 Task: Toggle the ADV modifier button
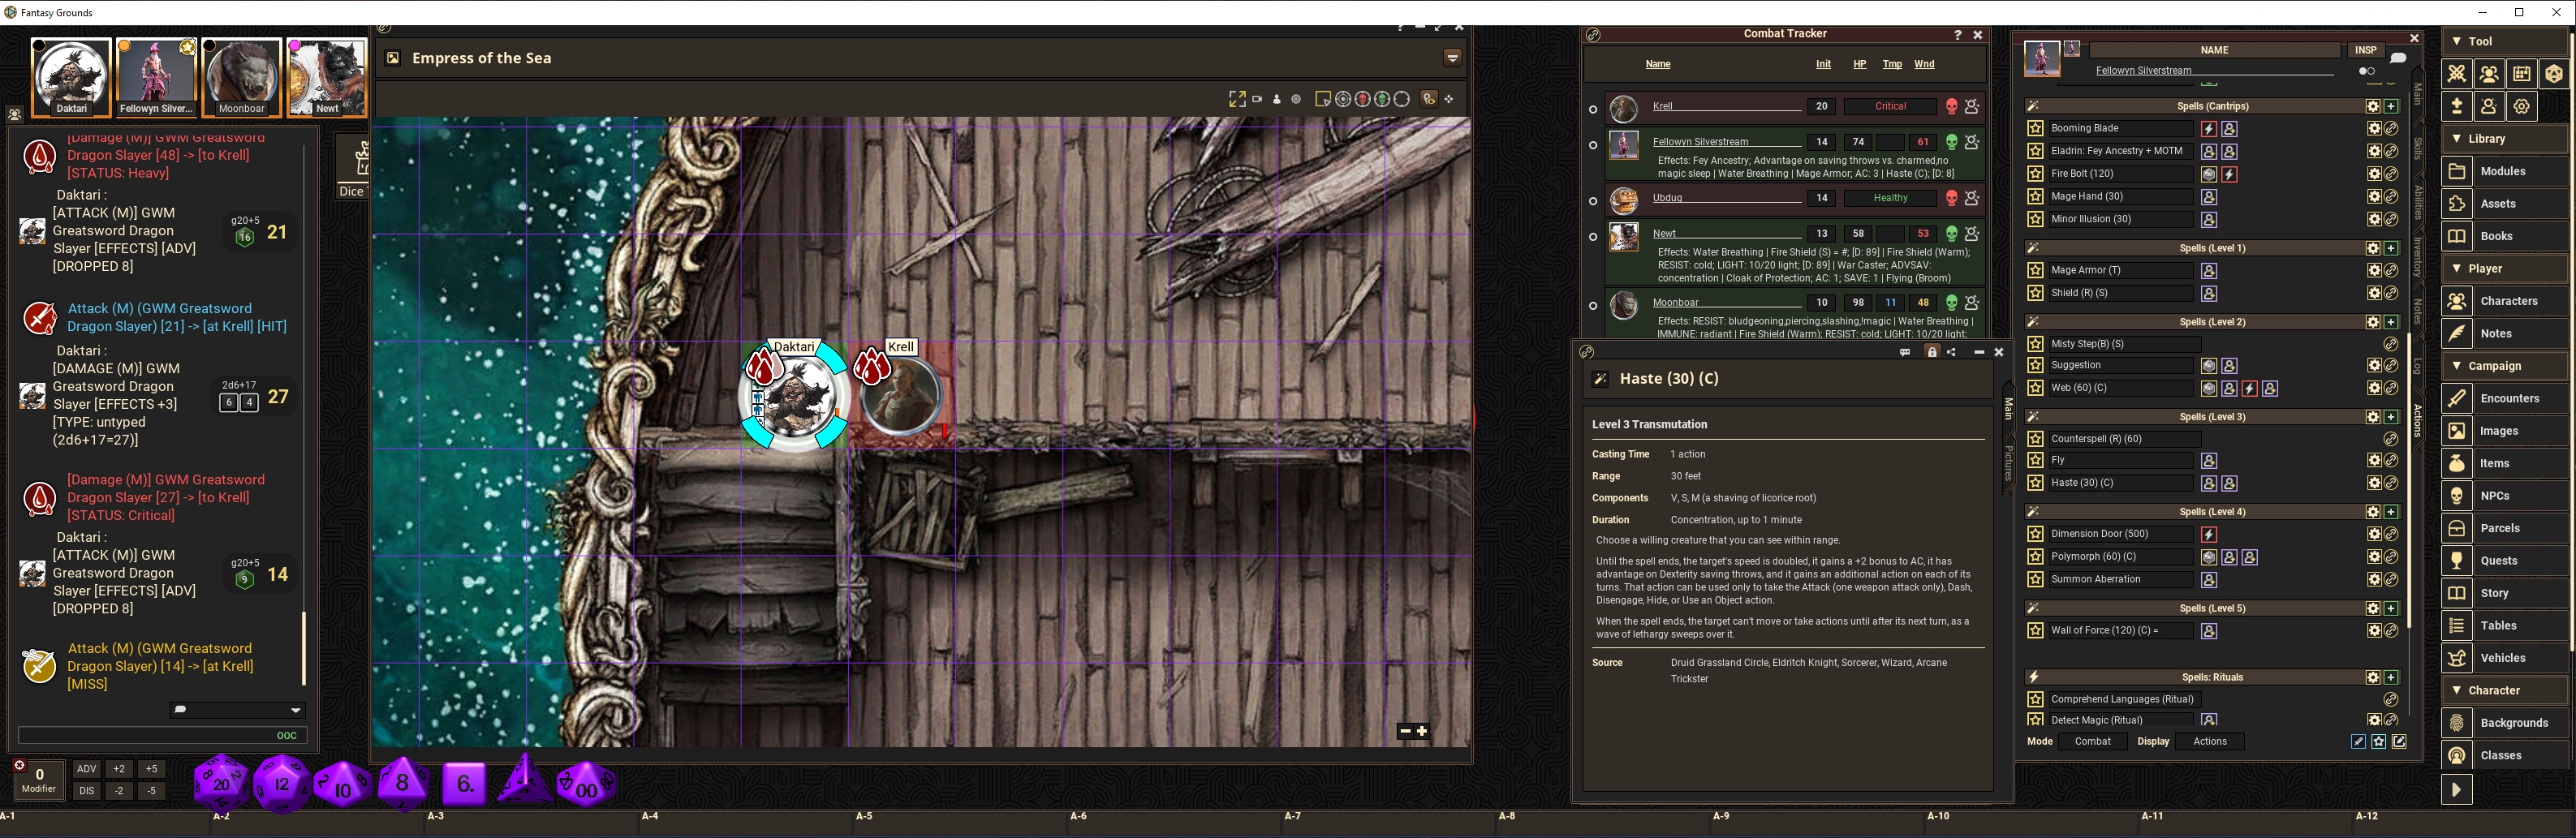click(87, 770)
